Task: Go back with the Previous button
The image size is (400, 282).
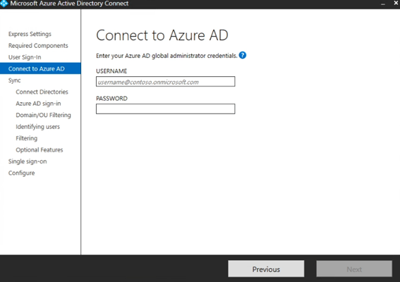Action: coord(266,269)
